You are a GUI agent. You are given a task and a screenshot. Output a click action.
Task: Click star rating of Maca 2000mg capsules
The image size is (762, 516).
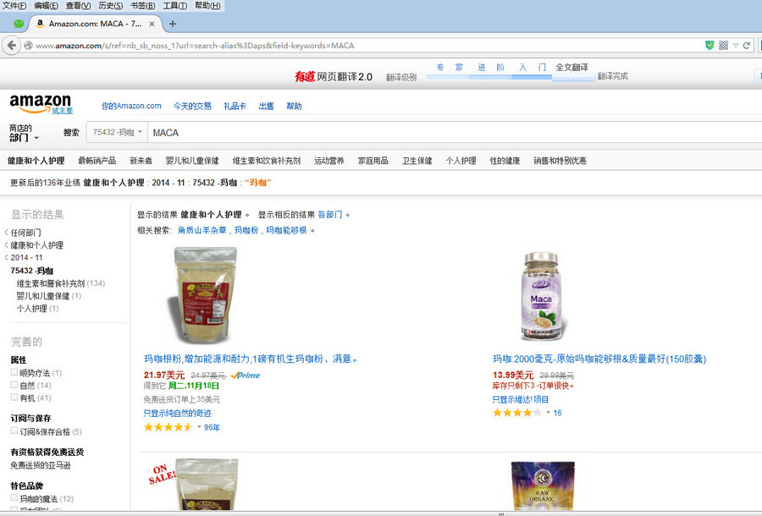[517, 413]
